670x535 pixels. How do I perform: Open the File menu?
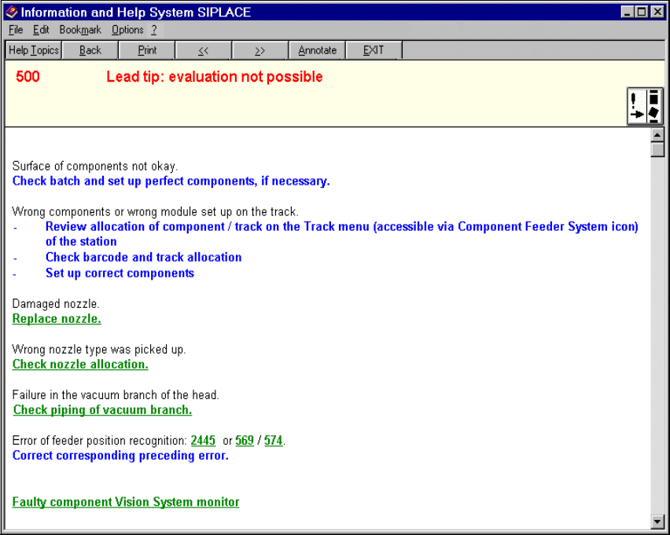tap(16, 30)
